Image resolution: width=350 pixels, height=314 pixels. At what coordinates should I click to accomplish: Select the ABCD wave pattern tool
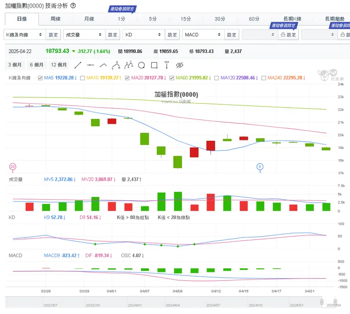pyautogui.click(x=129, y=65)
